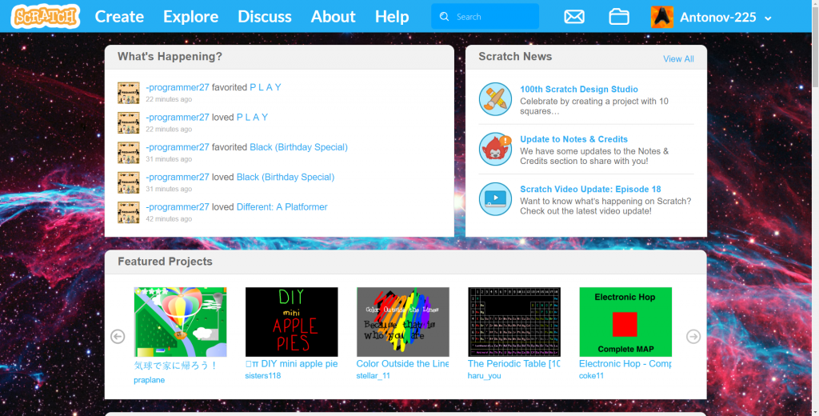Screen dimensions: 819x416
Task: Click avatar beside favorited Black (Birthday Special)
Action: pos(129,153)
